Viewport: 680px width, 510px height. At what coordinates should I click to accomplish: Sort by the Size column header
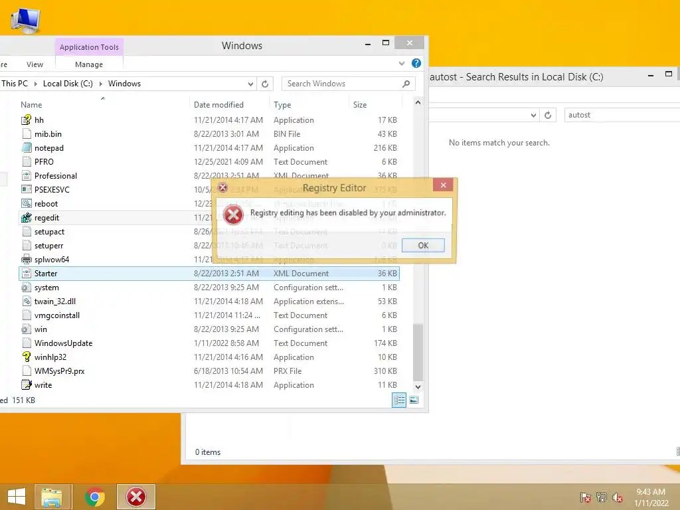point(360,104)
